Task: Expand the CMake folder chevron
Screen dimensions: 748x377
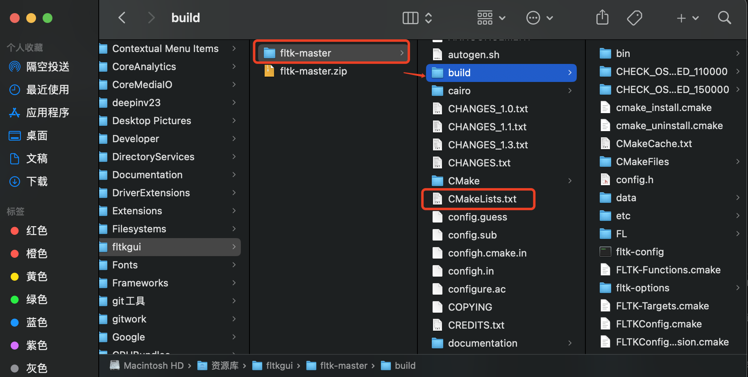Action: pyautogui.click(x=570, y=181)
